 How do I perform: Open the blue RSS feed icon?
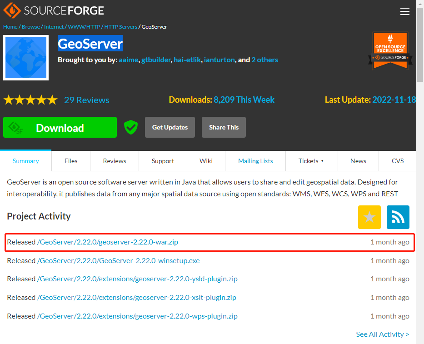click(x=398, y=217)
